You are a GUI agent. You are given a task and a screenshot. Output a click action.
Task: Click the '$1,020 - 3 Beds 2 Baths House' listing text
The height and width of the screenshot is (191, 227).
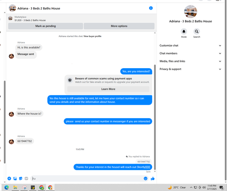point(30,20)
